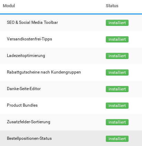Click installiert badge for Bestellpositionen-Status
Screen dimensions: 142x146
click(117, 139)
